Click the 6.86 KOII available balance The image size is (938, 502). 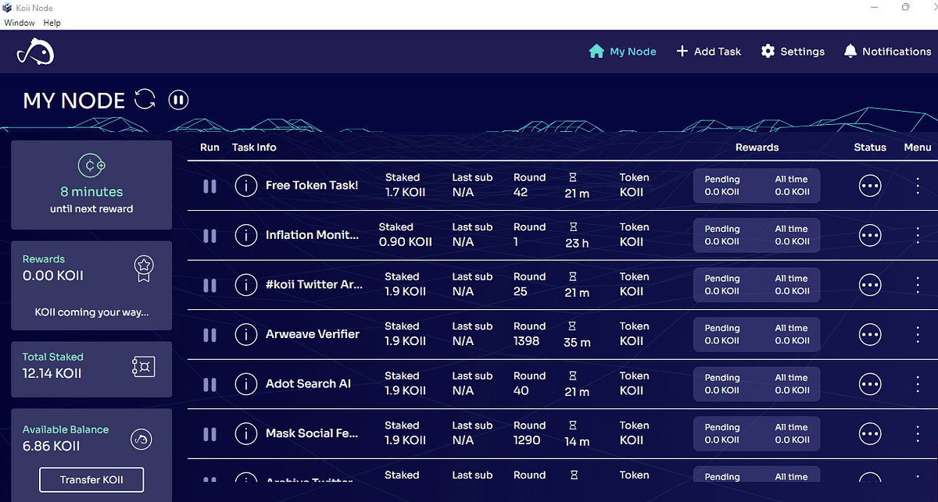tap(52, 447)
